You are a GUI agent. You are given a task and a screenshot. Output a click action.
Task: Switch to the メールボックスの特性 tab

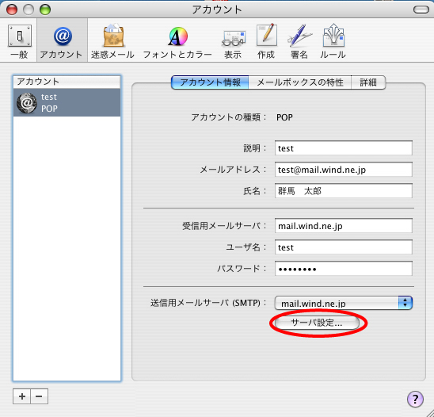[299, 82]
